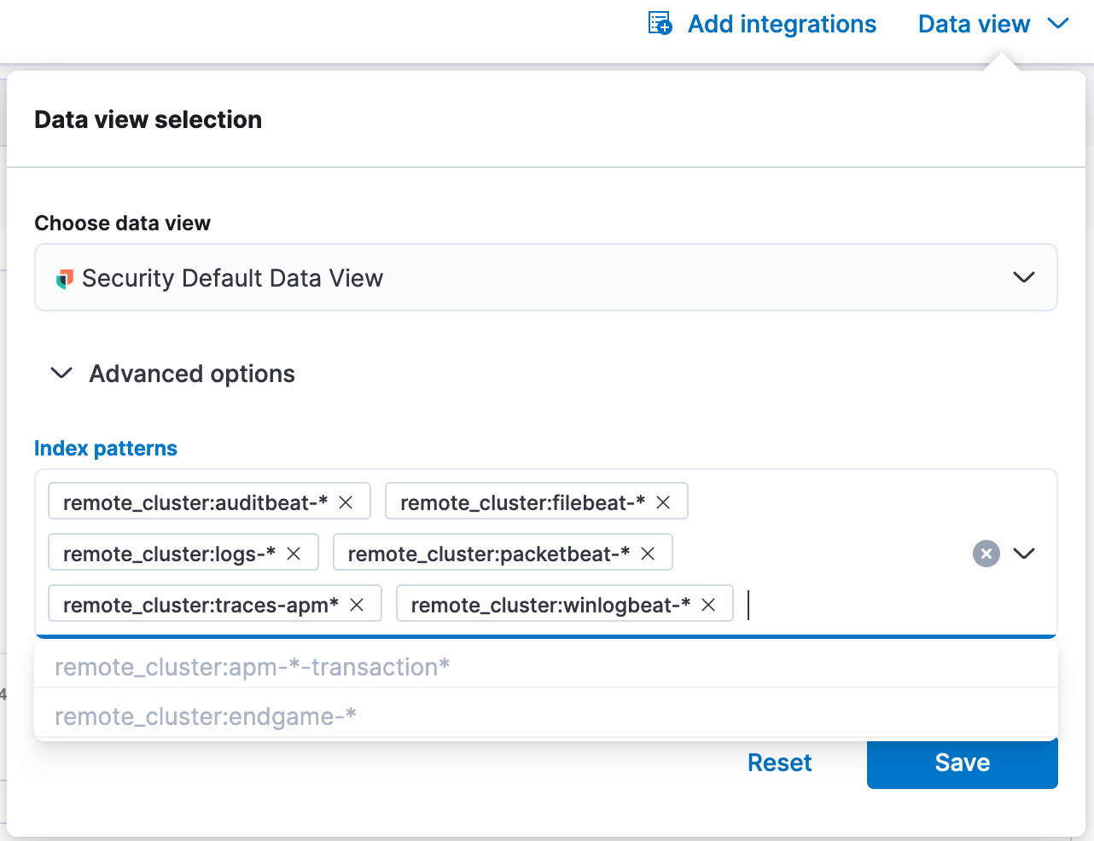Remove the remote_cluster:logs-* pattern

(294, 554)
